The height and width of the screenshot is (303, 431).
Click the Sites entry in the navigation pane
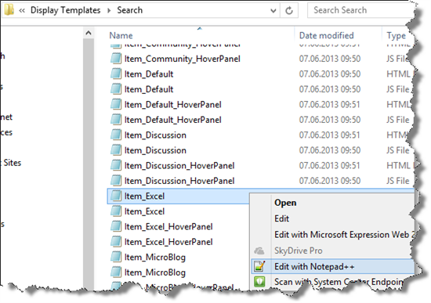tap(12, 163)
